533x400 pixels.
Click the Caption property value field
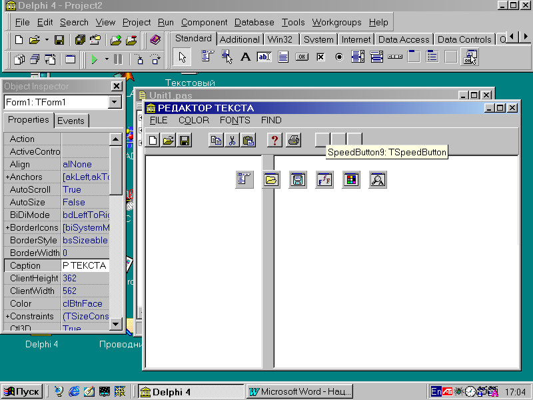(x=85, y=265)
